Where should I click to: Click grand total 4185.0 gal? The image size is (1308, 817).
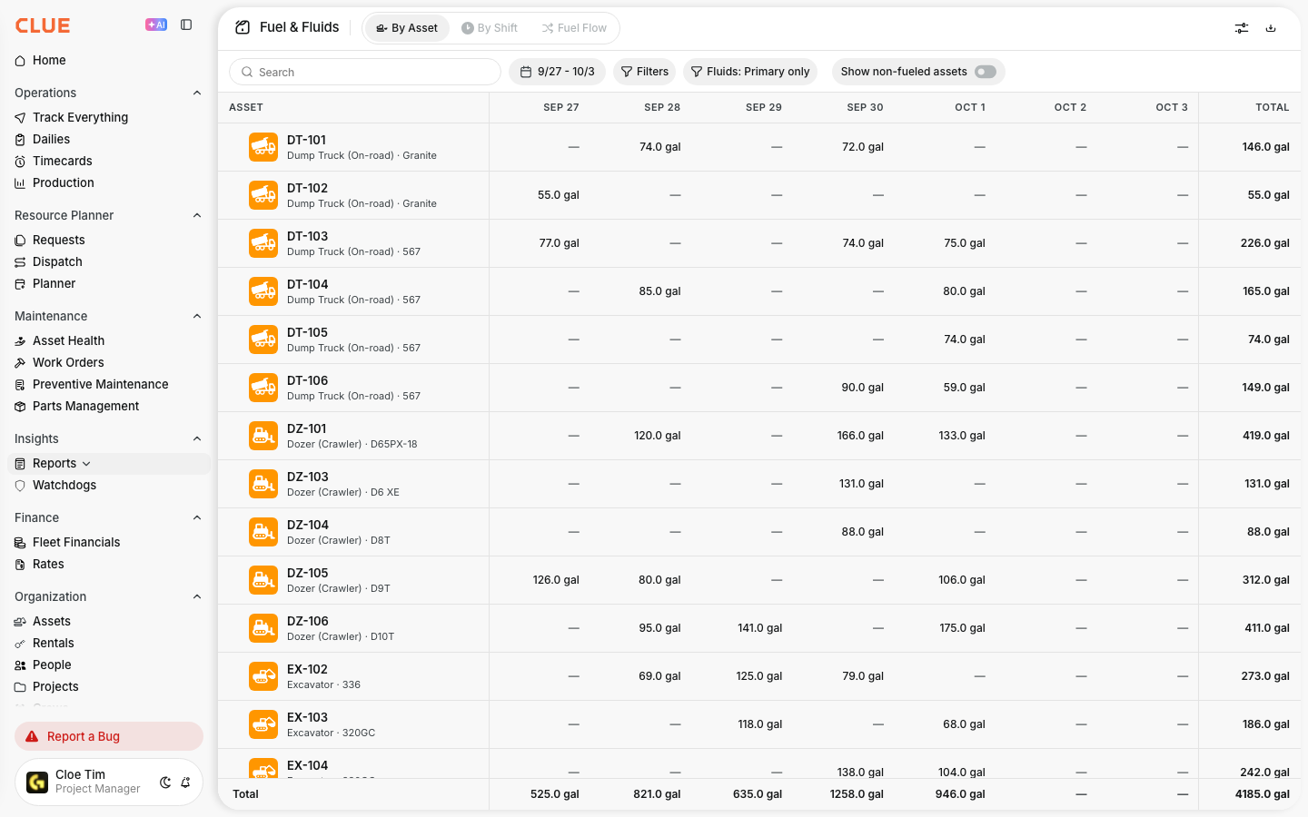point(1263,794)
